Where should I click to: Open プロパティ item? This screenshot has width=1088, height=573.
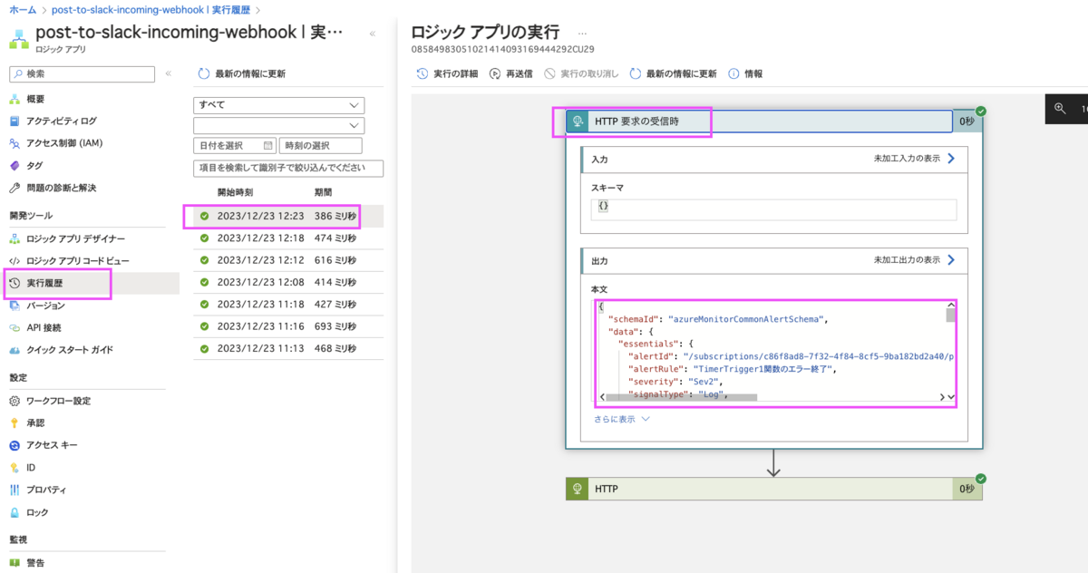coord(45,490)
